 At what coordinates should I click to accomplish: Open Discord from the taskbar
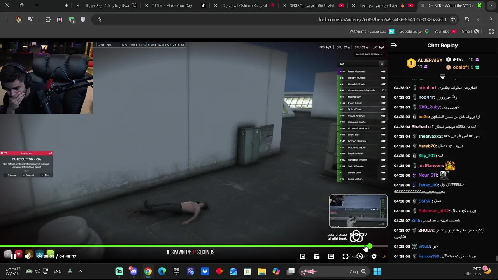point(133,271)
